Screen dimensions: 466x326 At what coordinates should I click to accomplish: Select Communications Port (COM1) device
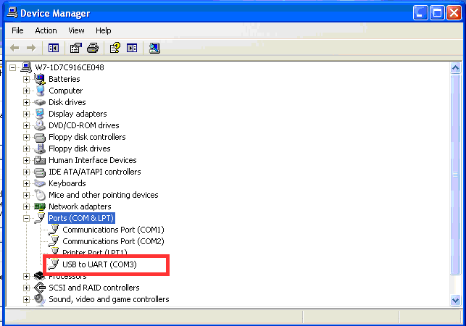pyautogui.click(x=113, y=230)
